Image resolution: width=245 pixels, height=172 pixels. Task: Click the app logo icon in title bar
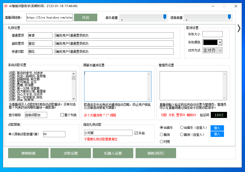(x=6, y=6)
